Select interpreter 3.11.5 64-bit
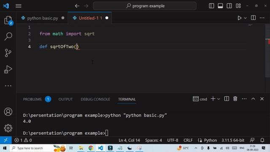 (x=233, y=140)
